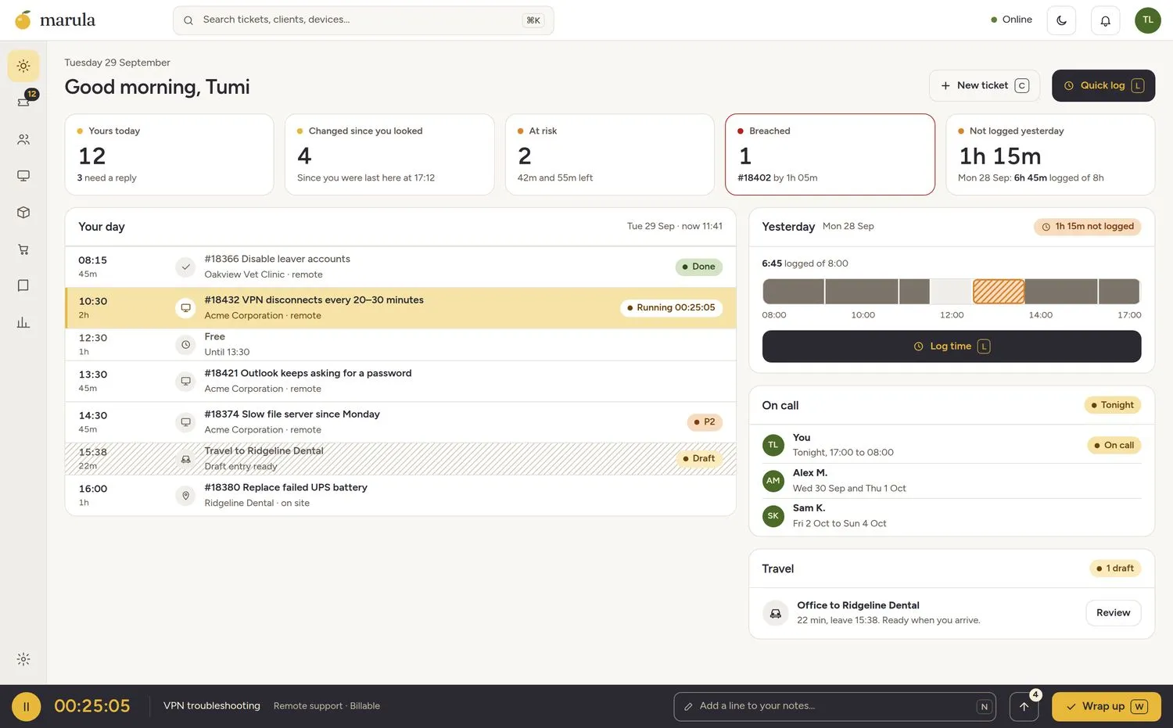Viewport: 1173px width, 728px height.
Task: Open notifications bell icon
Action: pos(1105,20)
